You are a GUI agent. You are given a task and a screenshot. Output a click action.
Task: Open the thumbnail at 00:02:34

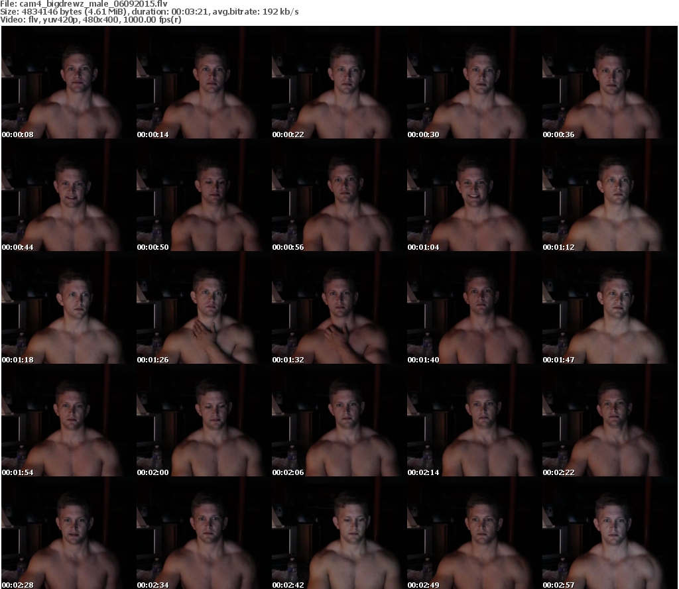pyautogui.click(x=204, y=533)
